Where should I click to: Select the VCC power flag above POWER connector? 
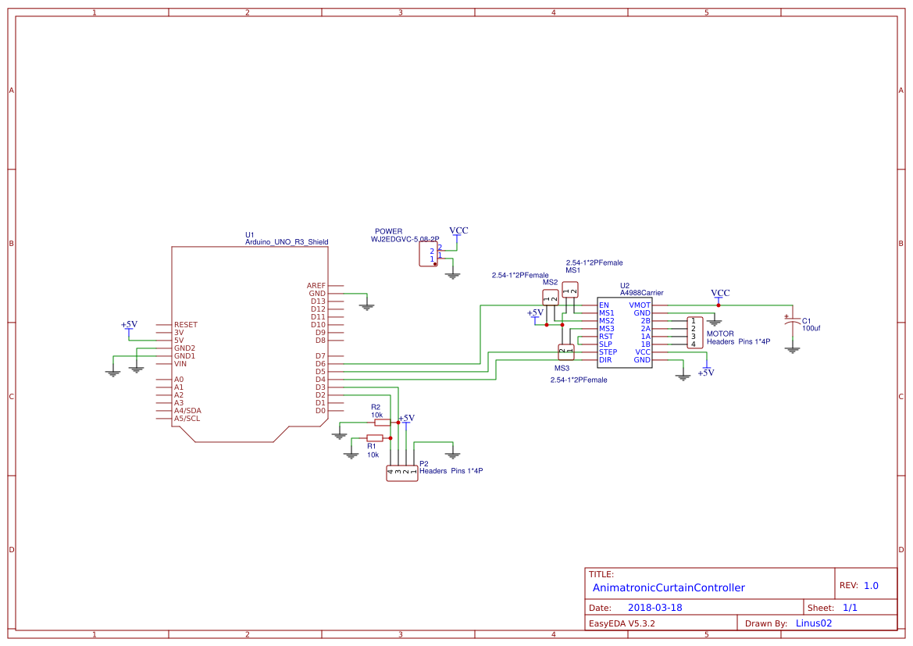[x=458, y=232]
